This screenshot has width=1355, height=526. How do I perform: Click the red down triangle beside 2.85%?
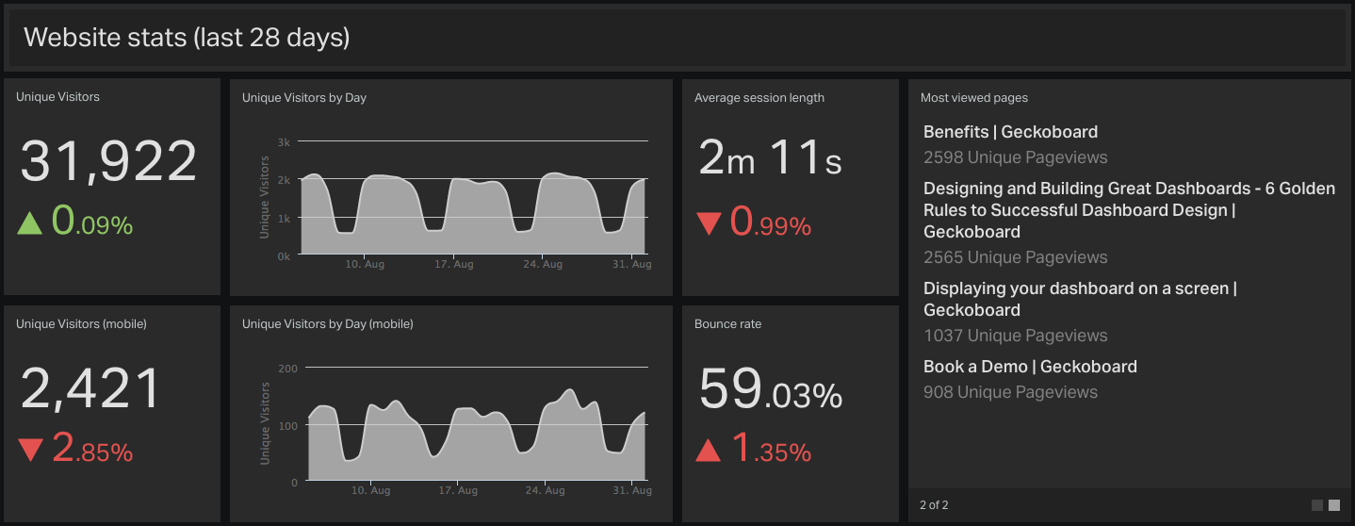[x=31, y=451]
